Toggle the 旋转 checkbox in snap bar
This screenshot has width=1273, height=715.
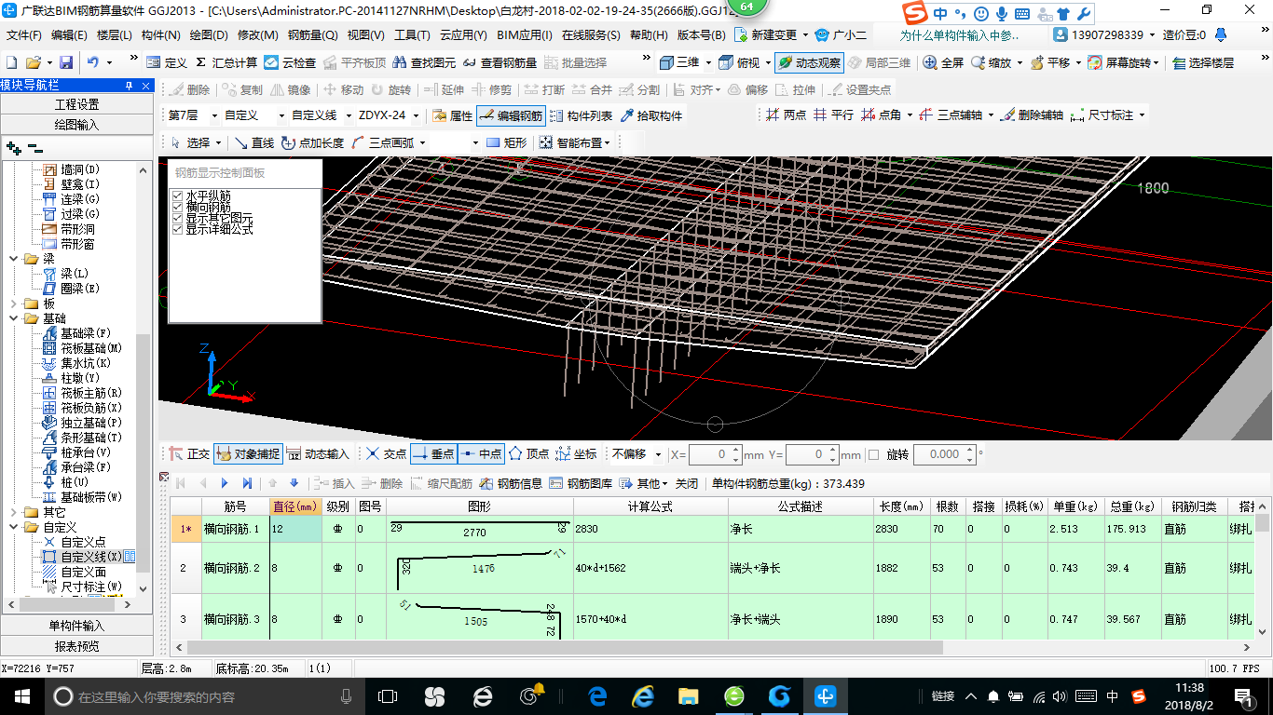click(873, 454)
